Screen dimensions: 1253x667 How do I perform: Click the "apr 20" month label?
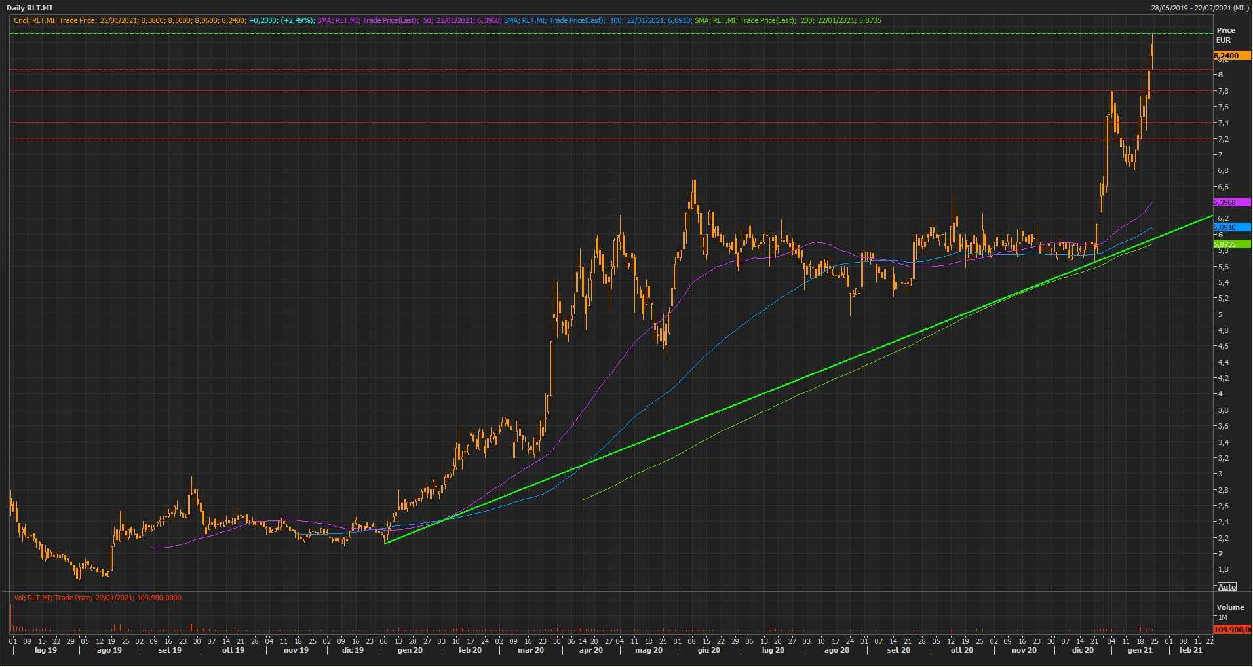click(591, 650)
